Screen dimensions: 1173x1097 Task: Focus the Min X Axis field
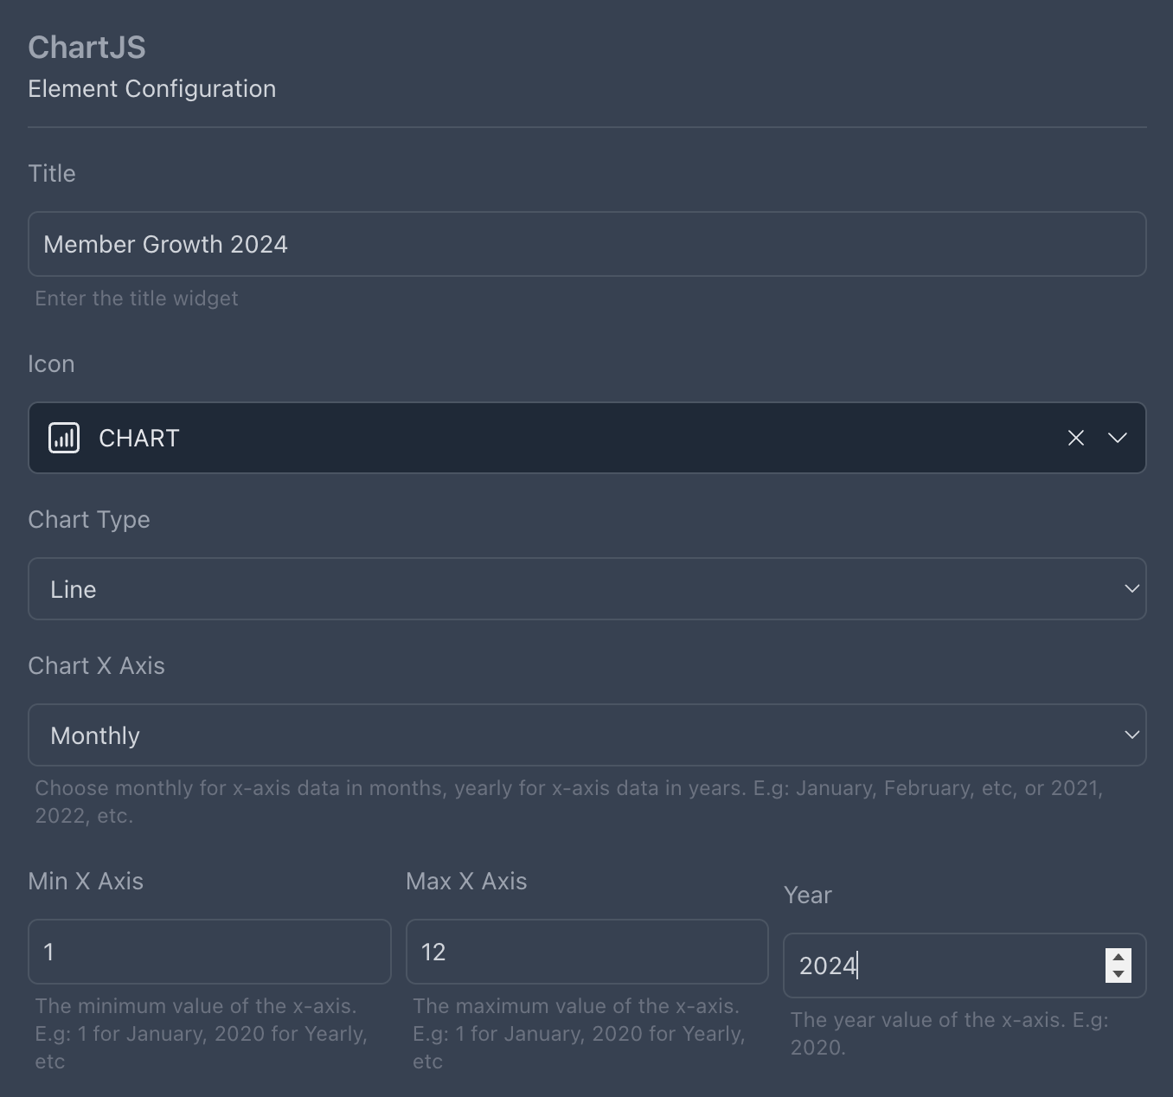pos(209,952)
